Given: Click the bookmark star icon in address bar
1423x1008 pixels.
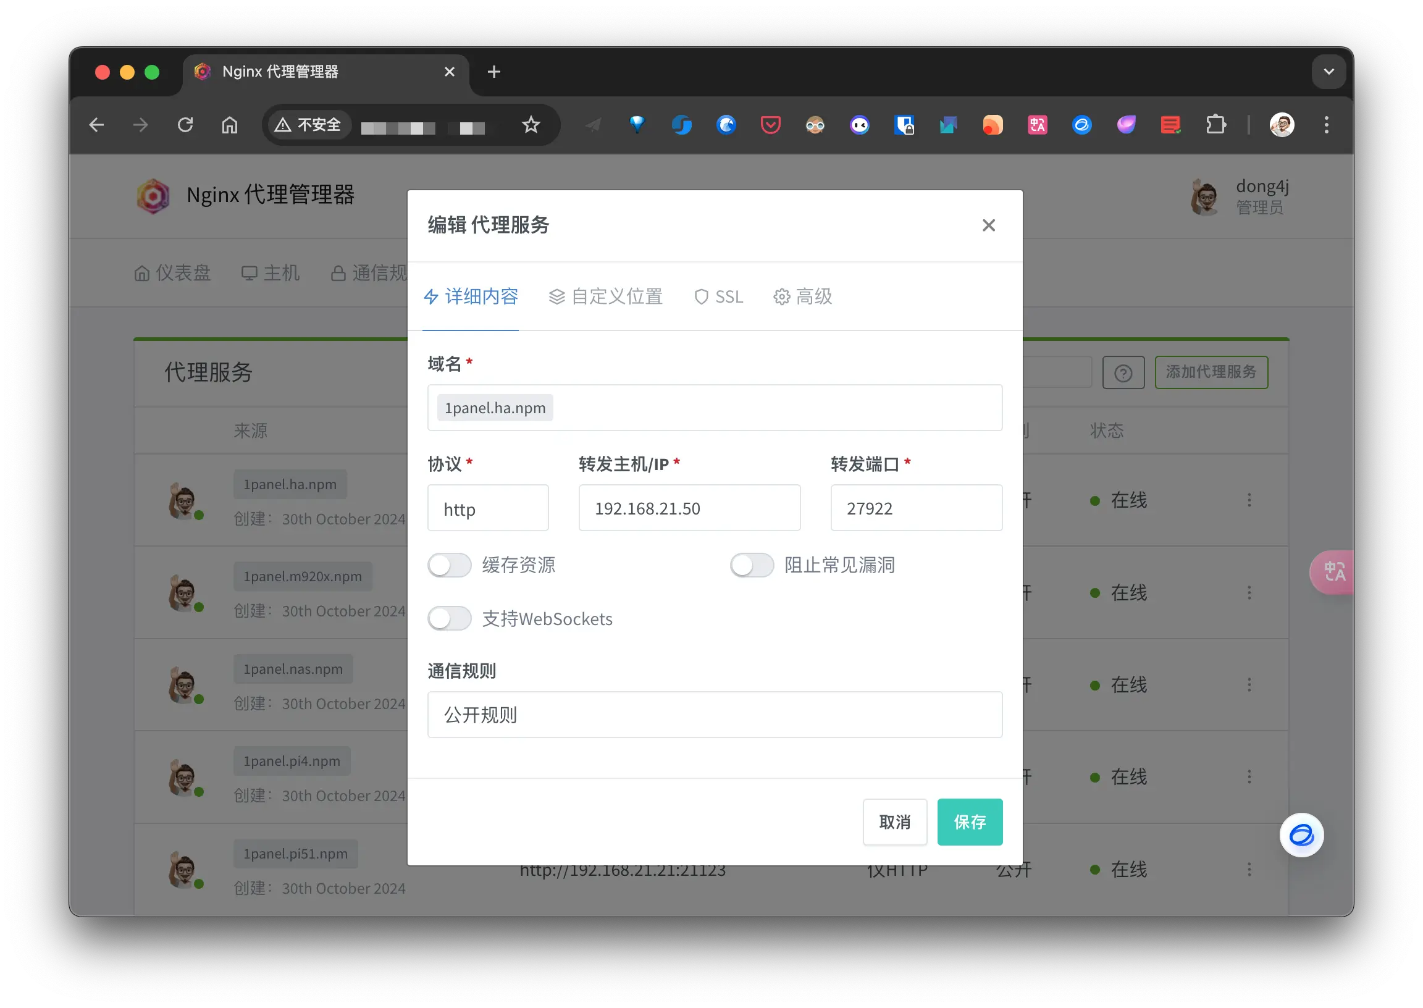Looking at the screenshot, I should (x=531, y=125).
